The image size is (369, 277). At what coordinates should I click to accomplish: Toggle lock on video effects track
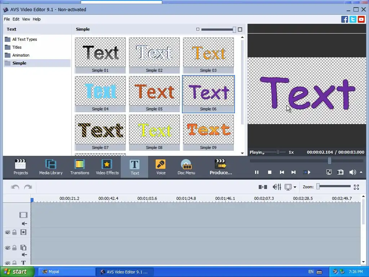[14, 232]
